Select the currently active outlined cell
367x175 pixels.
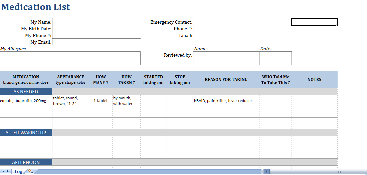click(x=314, y=22)
